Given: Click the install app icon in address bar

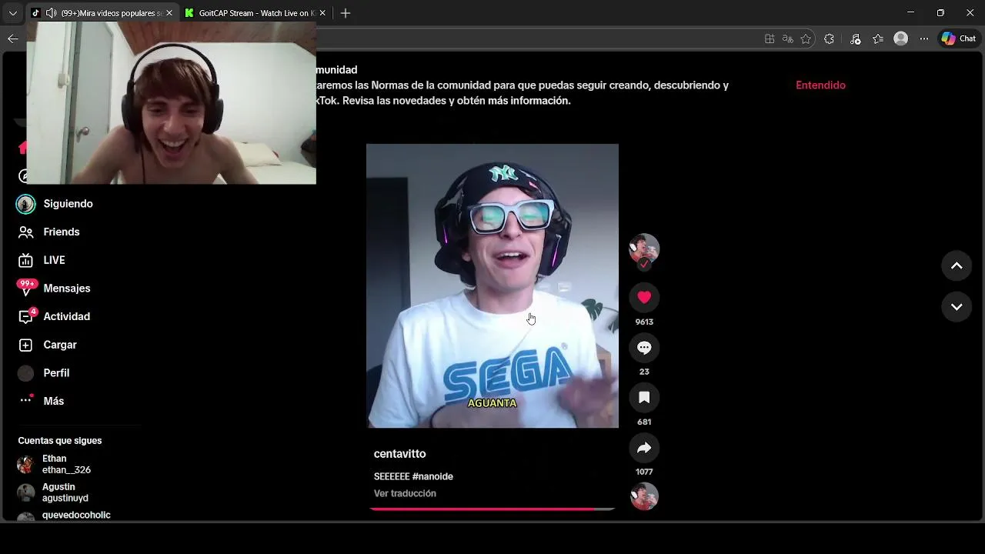Looking at the screenshot, I should coord(770,38).
